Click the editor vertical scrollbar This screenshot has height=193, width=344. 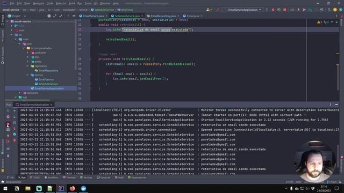coord(338,77)
